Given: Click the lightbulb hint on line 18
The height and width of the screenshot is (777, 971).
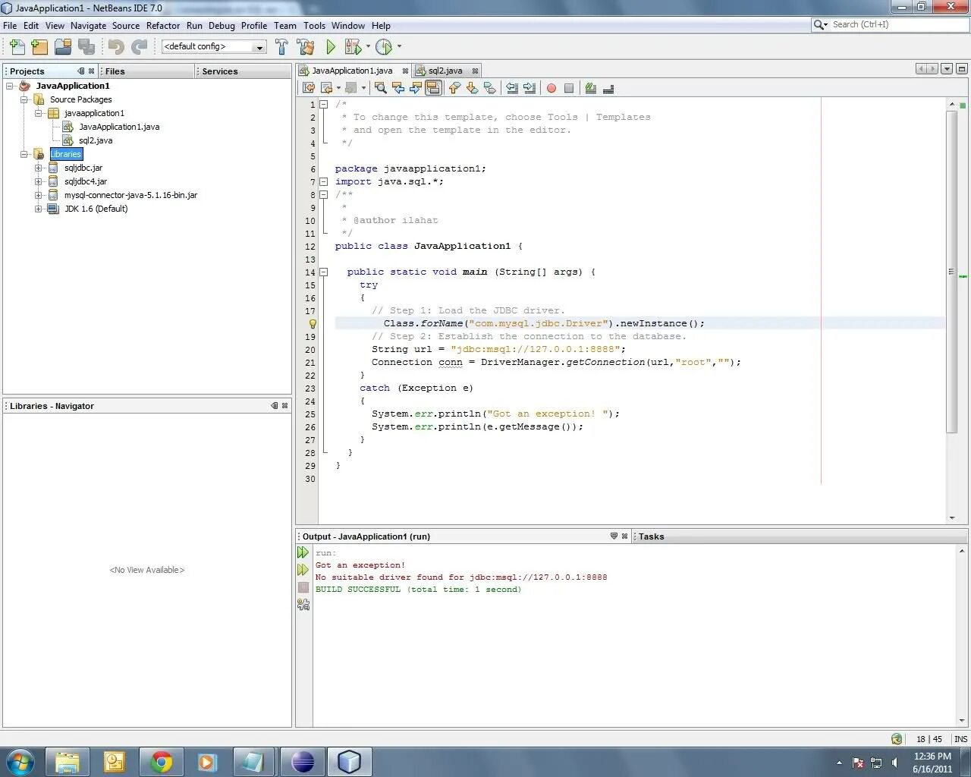Looking at the screenshot, I should (x=312, y=323).
